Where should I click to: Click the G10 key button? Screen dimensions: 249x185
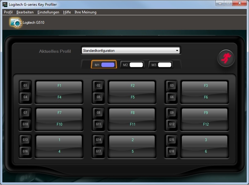25,124
